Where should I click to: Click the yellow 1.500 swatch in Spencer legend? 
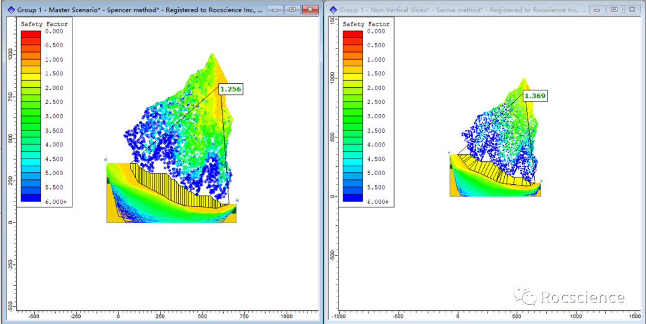click(x=31, y=77)
